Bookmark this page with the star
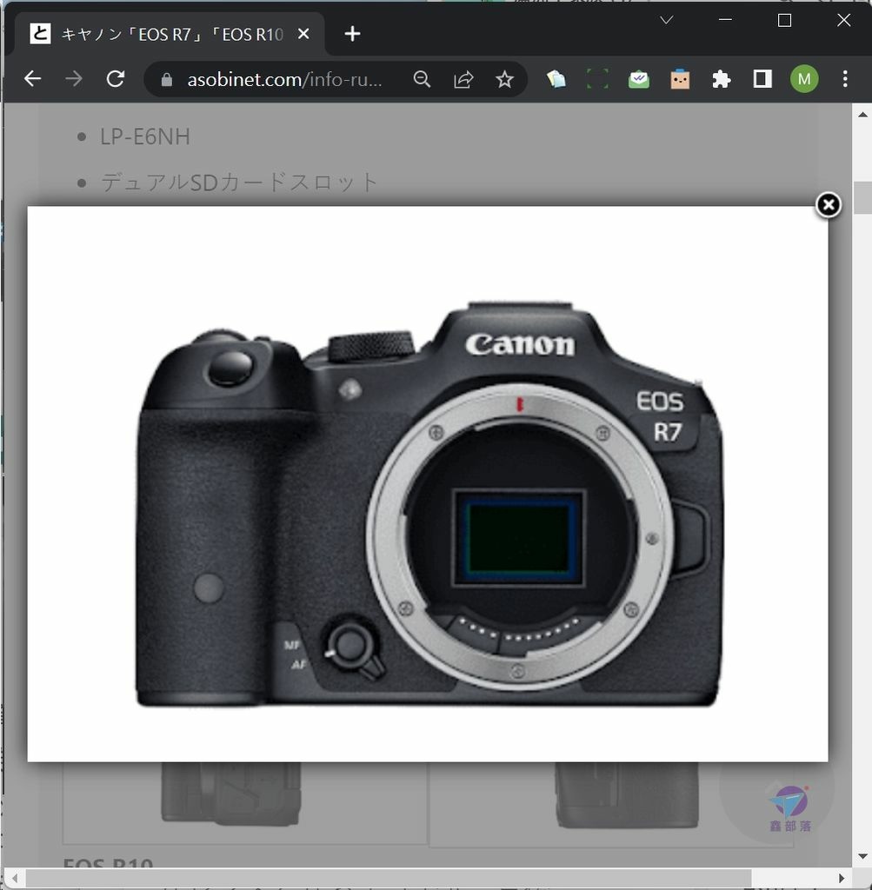The height and width of the screenshot is (890, 872). click(505, 79)
